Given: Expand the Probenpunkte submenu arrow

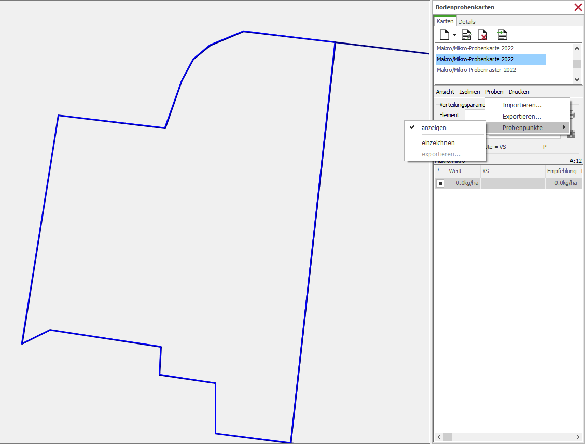Looking at the screenshot, I should click(564, 127).
